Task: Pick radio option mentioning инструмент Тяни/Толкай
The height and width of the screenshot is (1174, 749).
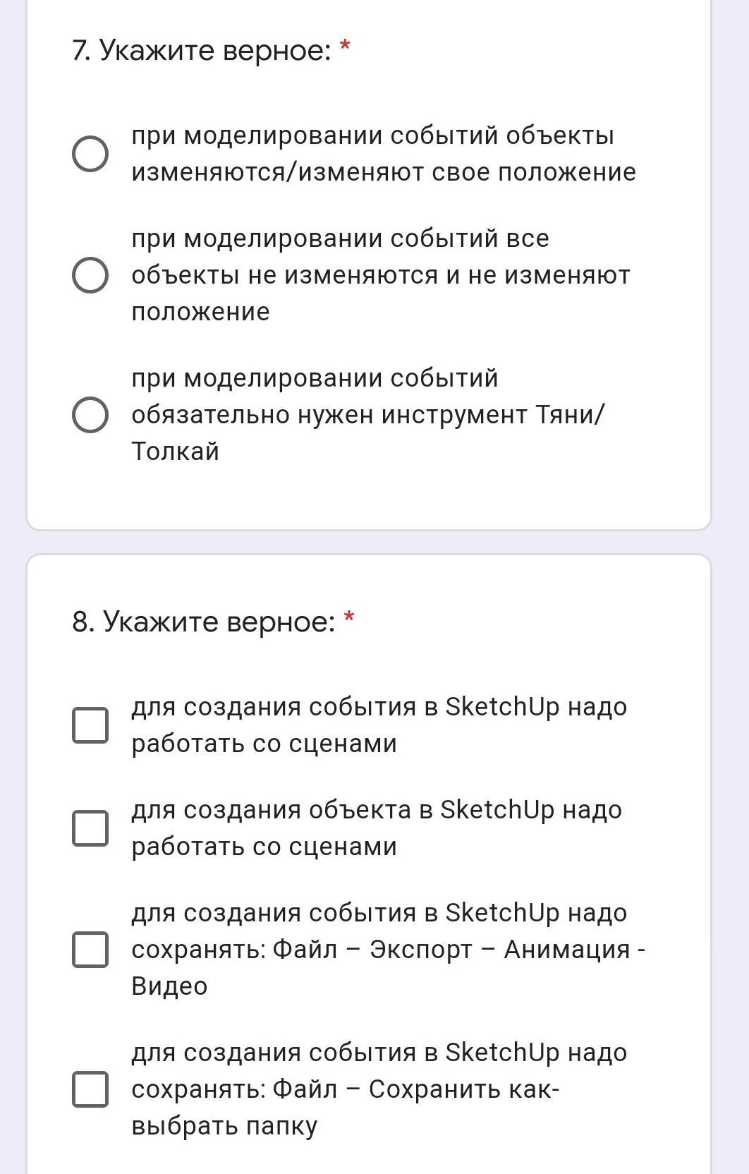Action: (90, 415)
